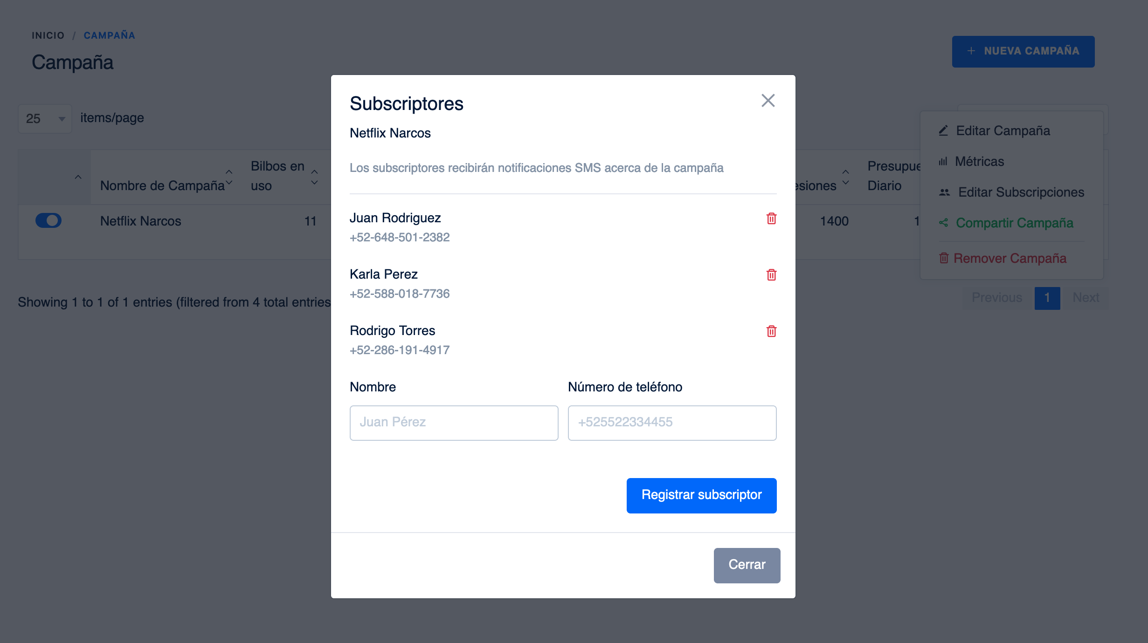Click the people icon for Editar Subscripciones
Viewport: 1148px width, 643px height.
click(x=944, y=192)
